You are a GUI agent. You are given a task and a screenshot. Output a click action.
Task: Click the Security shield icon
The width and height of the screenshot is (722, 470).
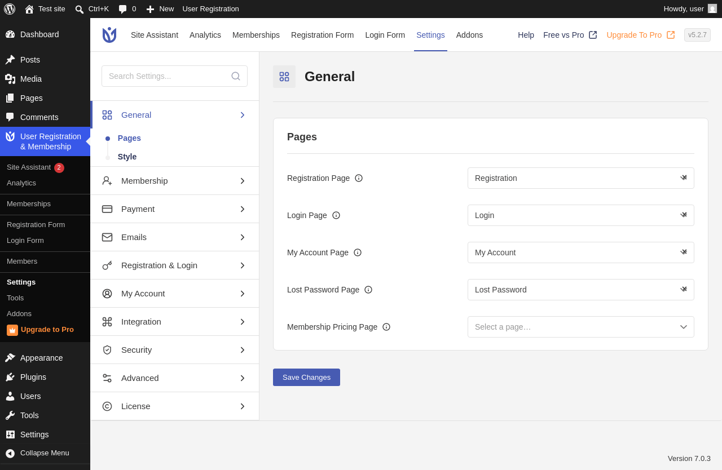107,350
